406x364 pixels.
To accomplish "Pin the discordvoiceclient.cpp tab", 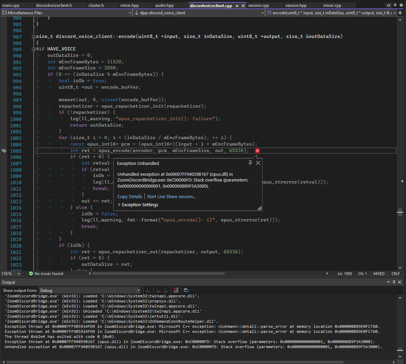I will pos(237,5).
